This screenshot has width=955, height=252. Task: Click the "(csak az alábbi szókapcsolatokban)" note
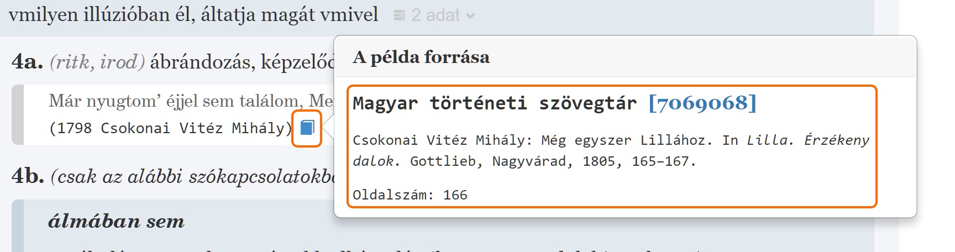(193, 176)
